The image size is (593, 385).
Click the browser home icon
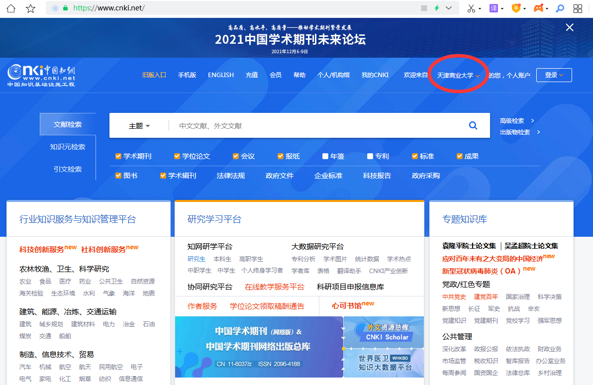point(11,8)
